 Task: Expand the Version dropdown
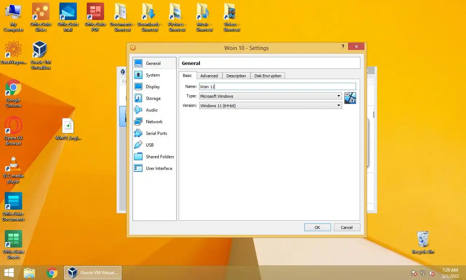point(270,105)
